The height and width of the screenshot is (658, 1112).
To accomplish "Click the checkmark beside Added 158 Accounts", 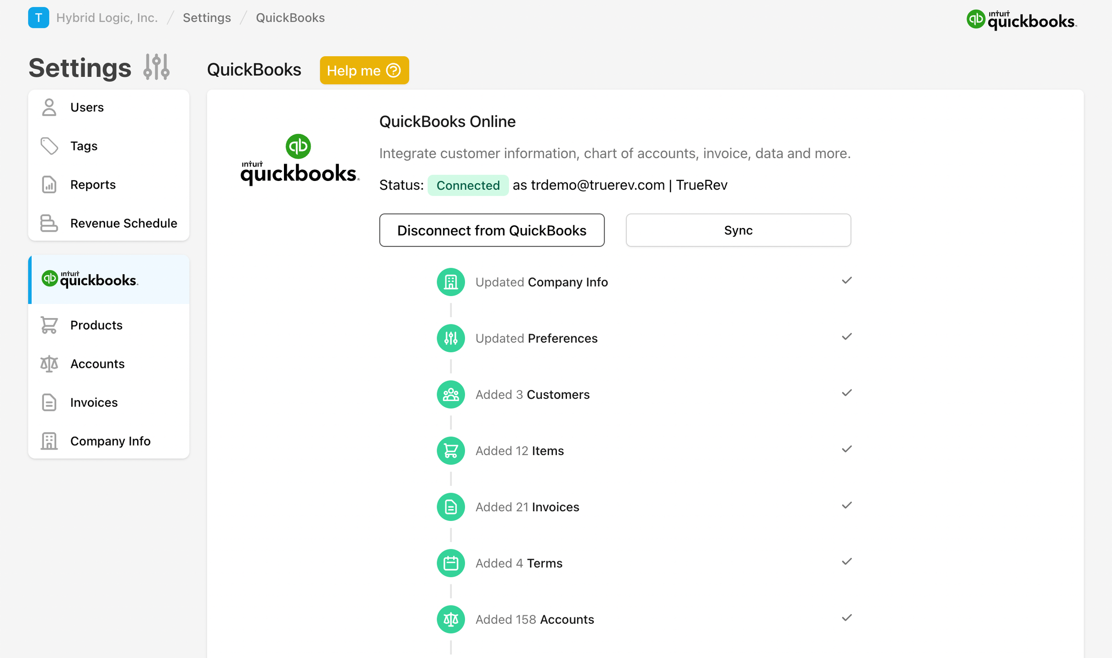I will (x=846, y=618).
